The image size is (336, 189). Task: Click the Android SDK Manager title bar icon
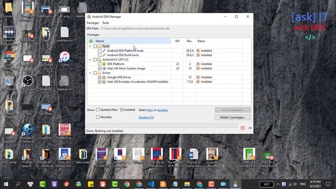tap(89, 17)
